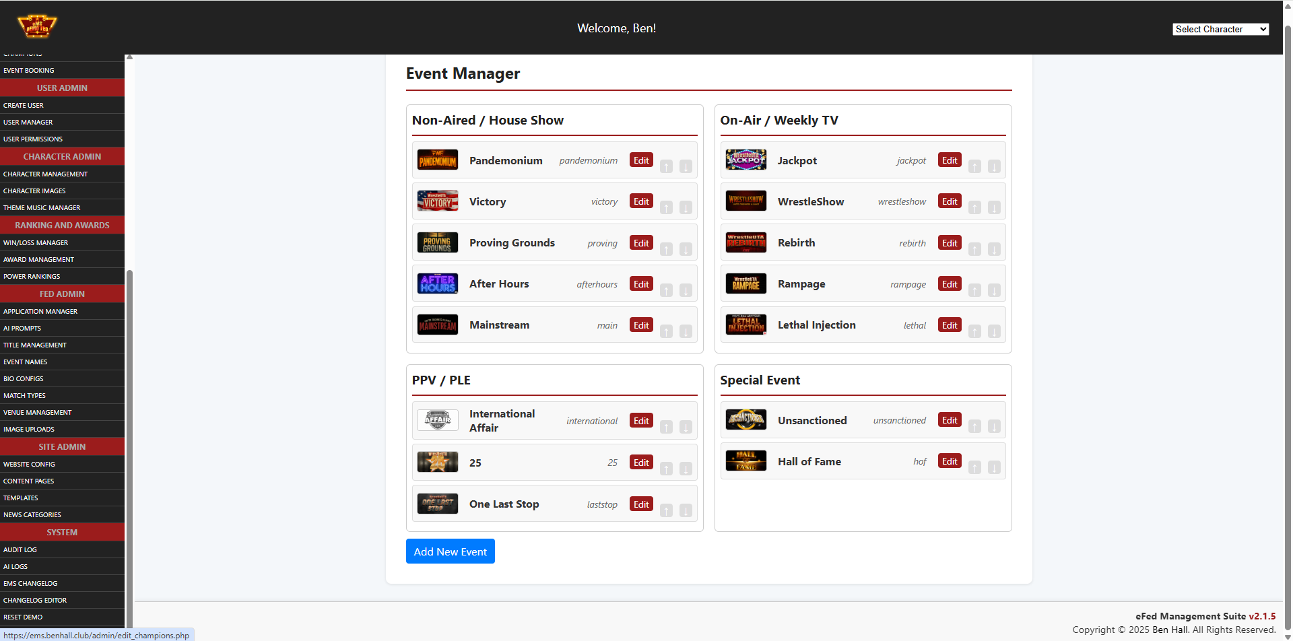1293x641 pixels.
Task: Move Rampage event up with arrow
Action: 974,290
